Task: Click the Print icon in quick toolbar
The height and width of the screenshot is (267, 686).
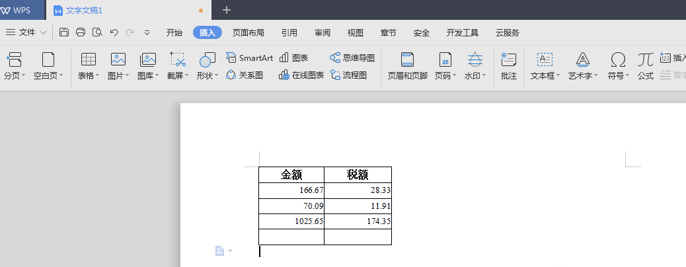Action: tap(81, 32)
